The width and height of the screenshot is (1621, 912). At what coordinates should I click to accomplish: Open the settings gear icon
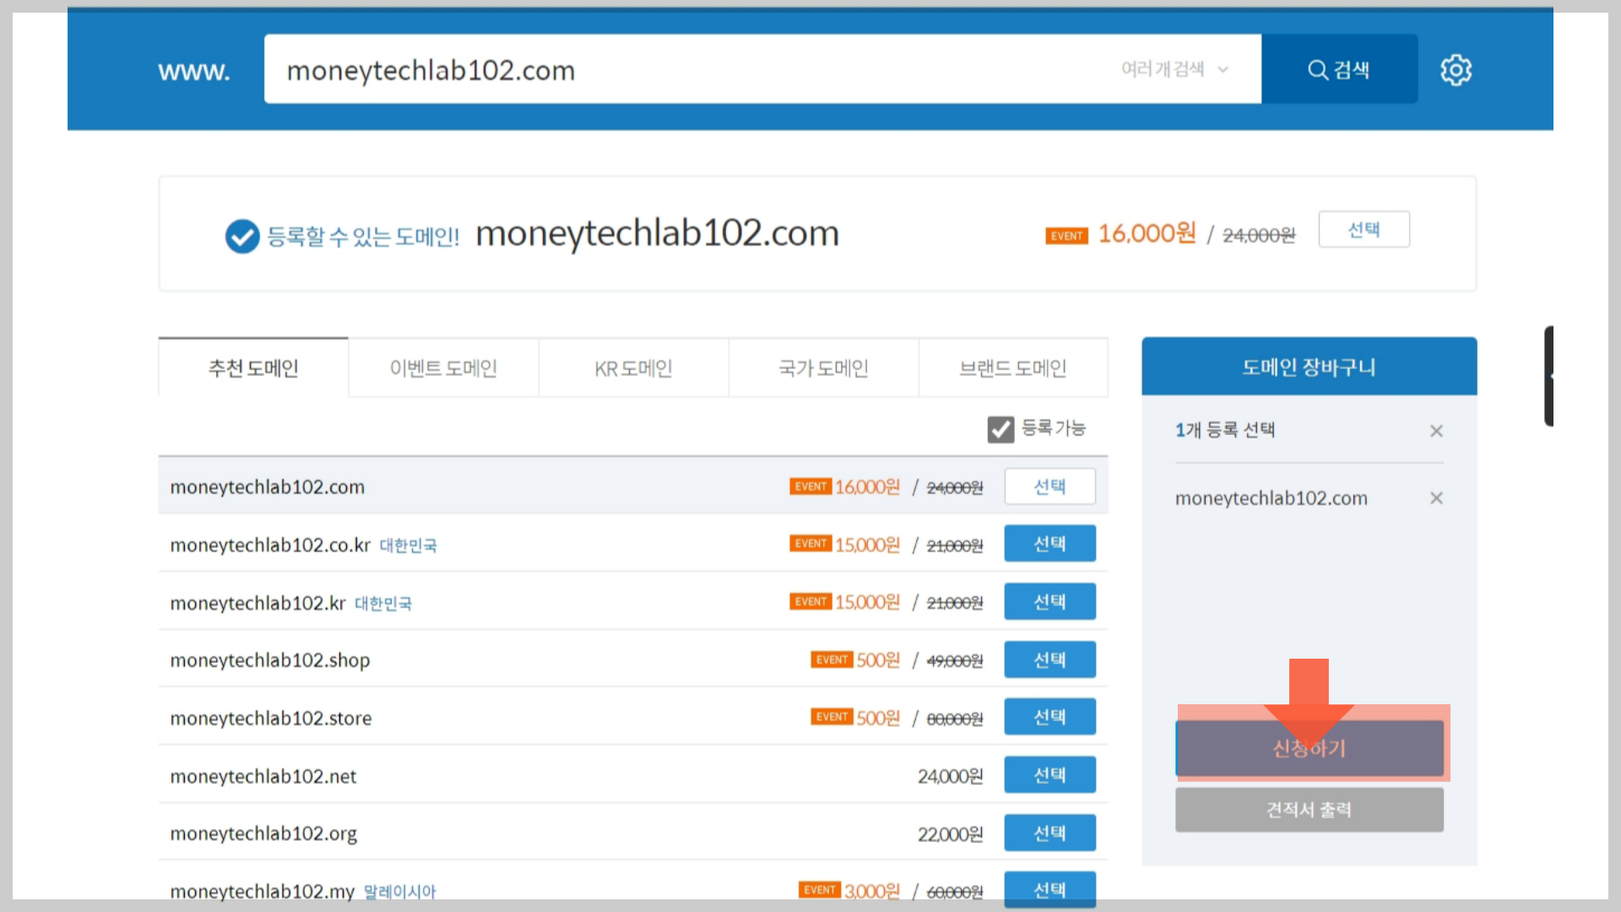1456,70
